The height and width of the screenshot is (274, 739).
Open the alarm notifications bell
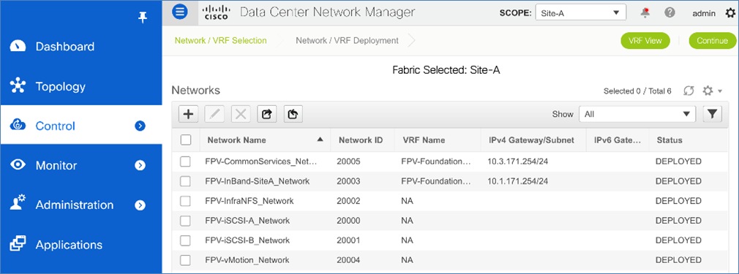click(x=645, y=13)
